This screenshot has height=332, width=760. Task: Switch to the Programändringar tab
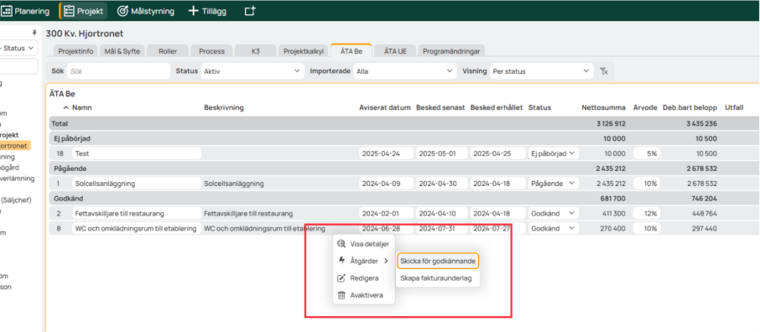(450, 51)
